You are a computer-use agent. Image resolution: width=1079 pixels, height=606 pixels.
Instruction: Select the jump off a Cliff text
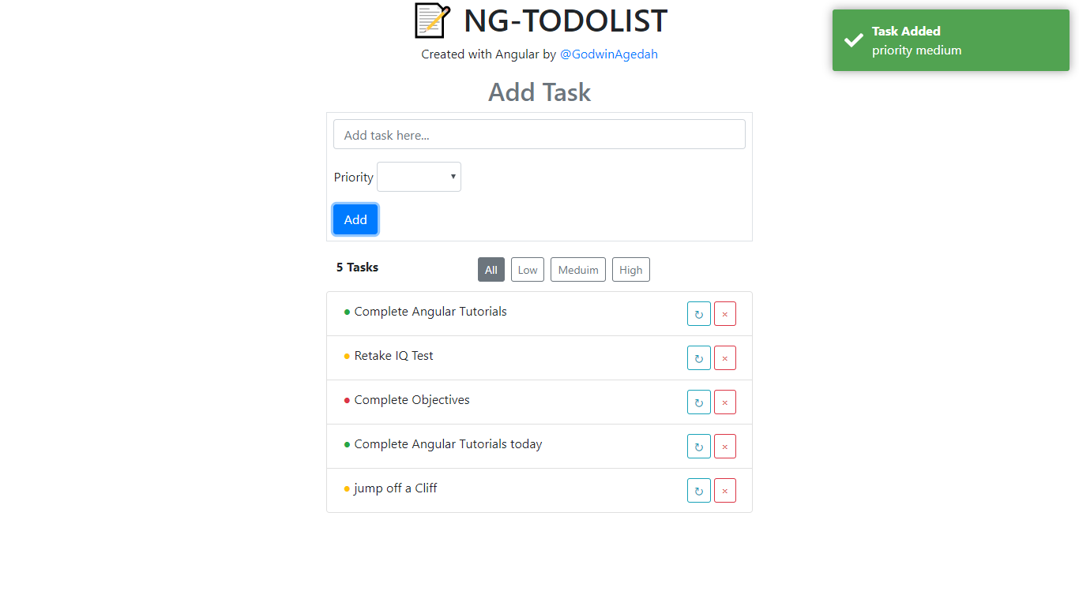(395, 488)
